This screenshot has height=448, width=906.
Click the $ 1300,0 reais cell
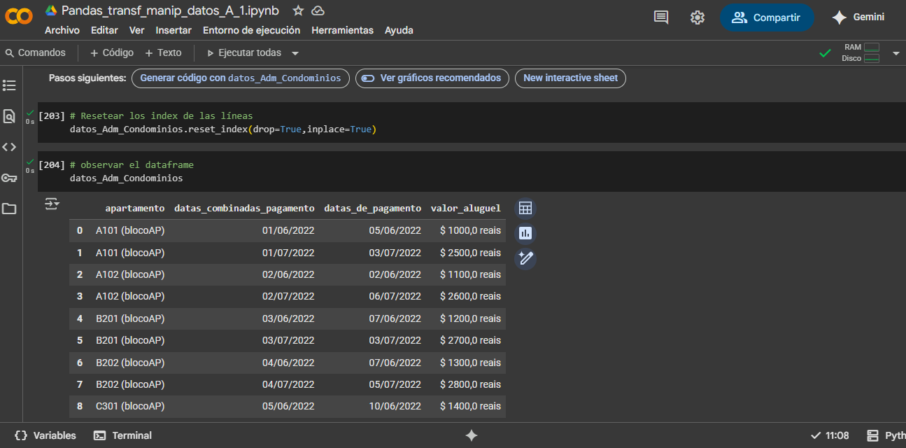click(x=471, y=363)
